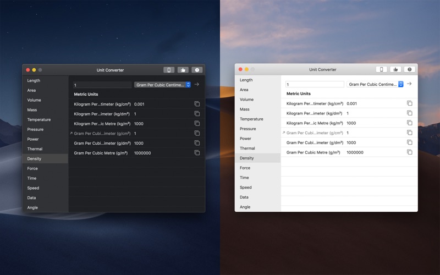Viewport: 440px width, 275px height.
Task: Select Area category in light window
Action: (x=257, y=90)
